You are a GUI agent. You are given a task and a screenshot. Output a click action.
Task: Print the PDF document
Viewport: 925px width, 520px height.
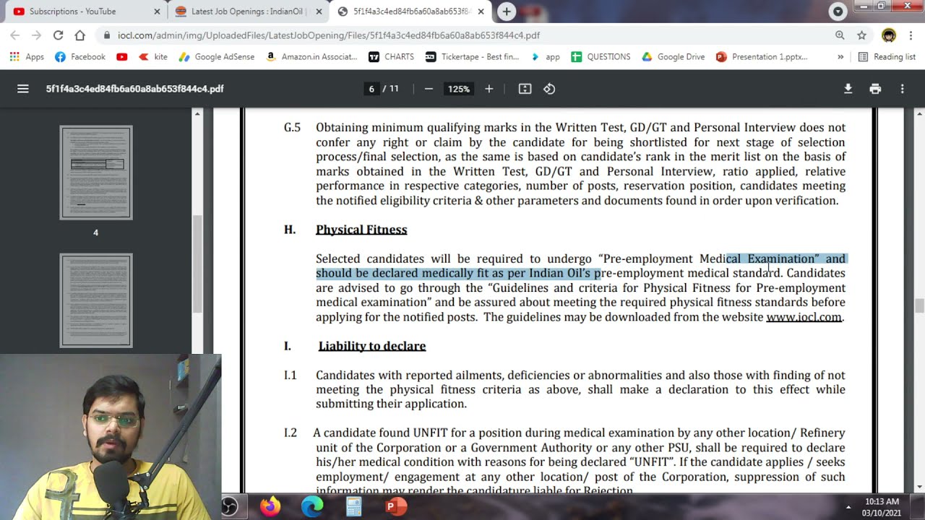click(x=875, y=89)
